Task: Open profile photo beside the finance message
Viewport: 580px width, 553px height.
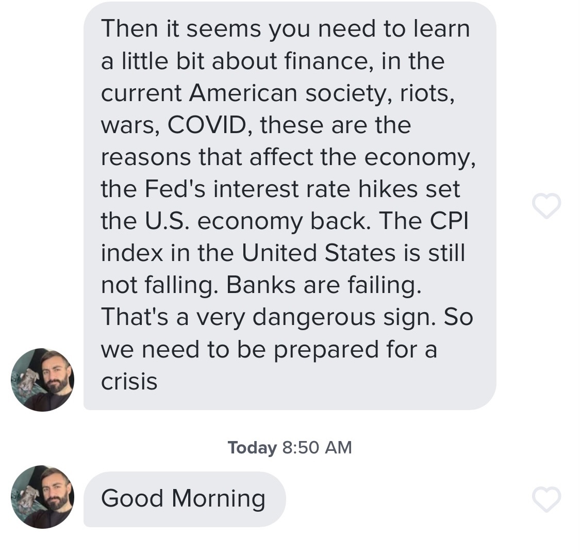Action: [x=42, y=380]
